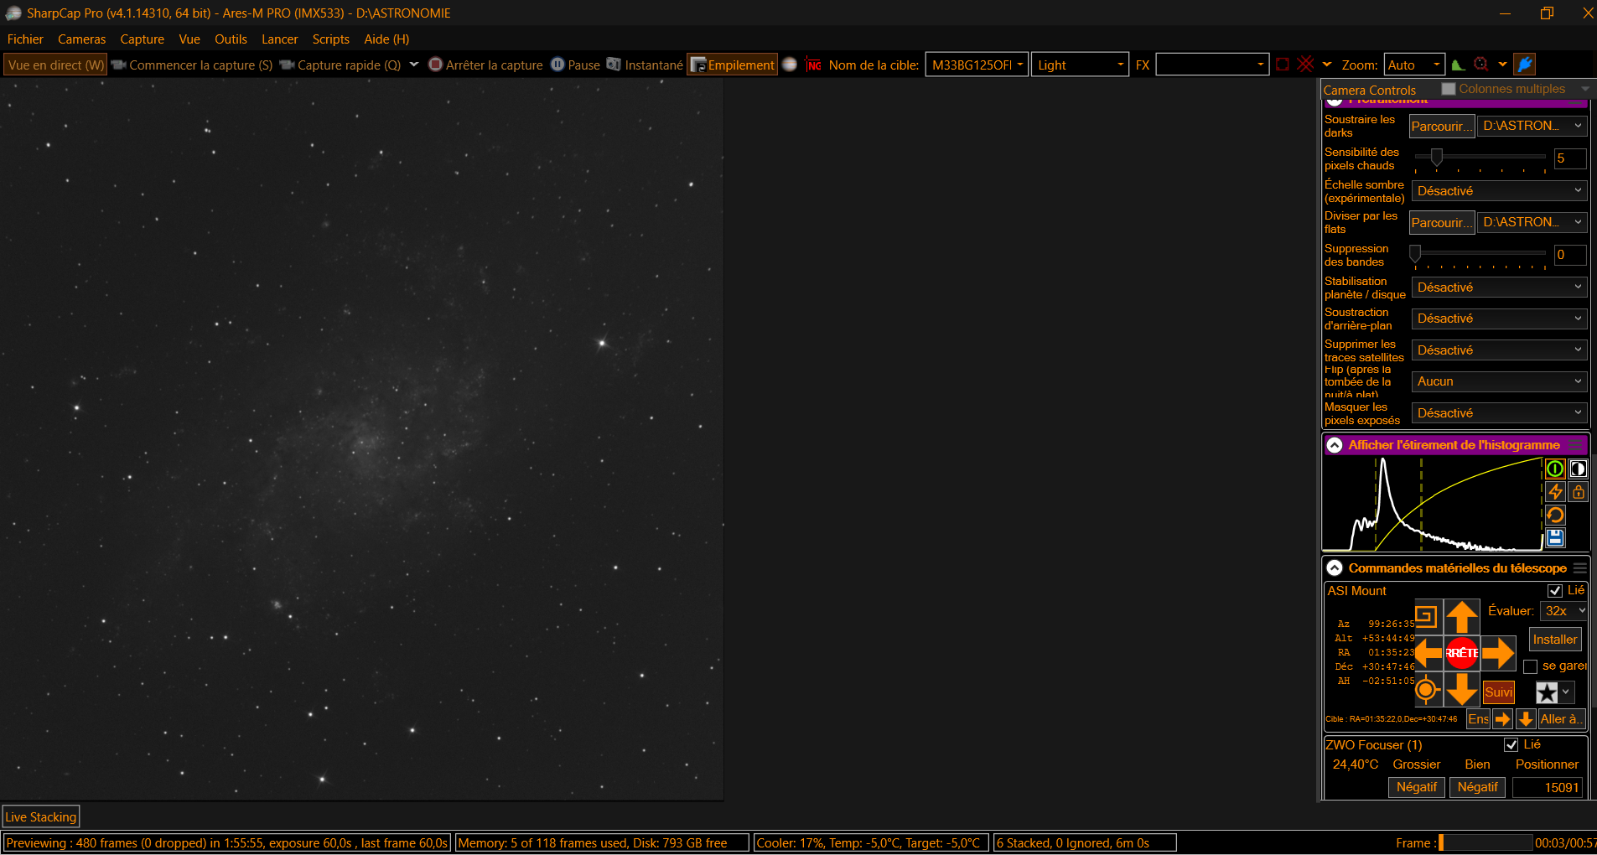Click the lightning bolt auto-stretch icon
The height and width of the screenshot is (855, 1597).
click(x=1555, y=492)
